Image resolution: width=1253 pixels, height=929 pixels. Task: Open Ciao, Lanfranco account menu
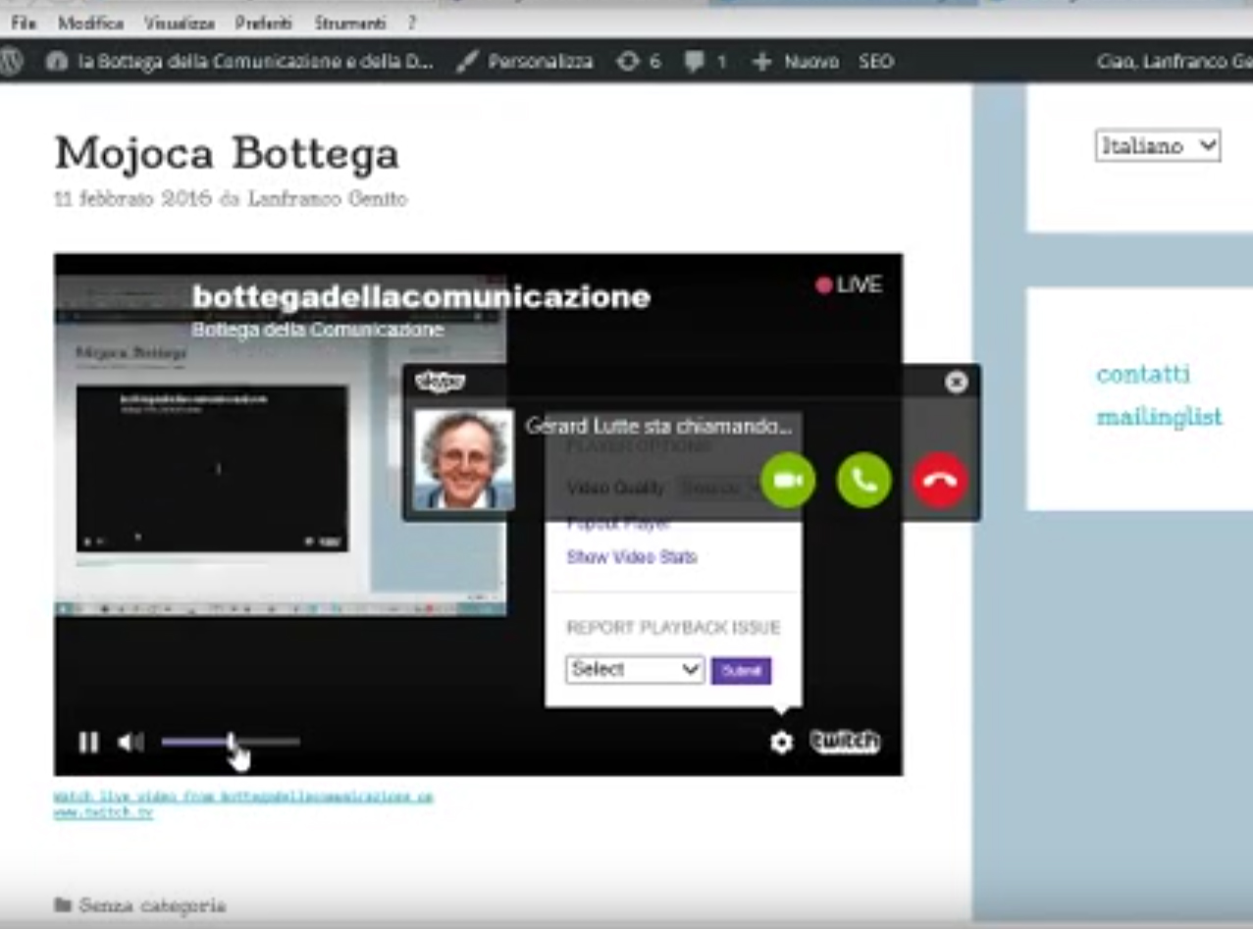click(x=1175, y=61)
